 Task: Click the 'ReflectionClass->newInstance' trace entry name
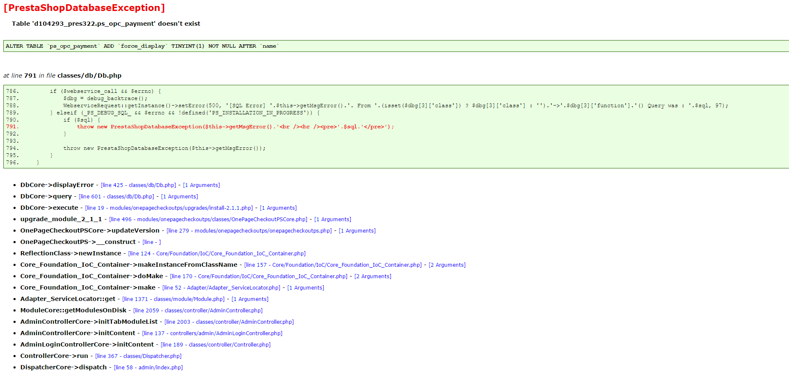point(71,253)
